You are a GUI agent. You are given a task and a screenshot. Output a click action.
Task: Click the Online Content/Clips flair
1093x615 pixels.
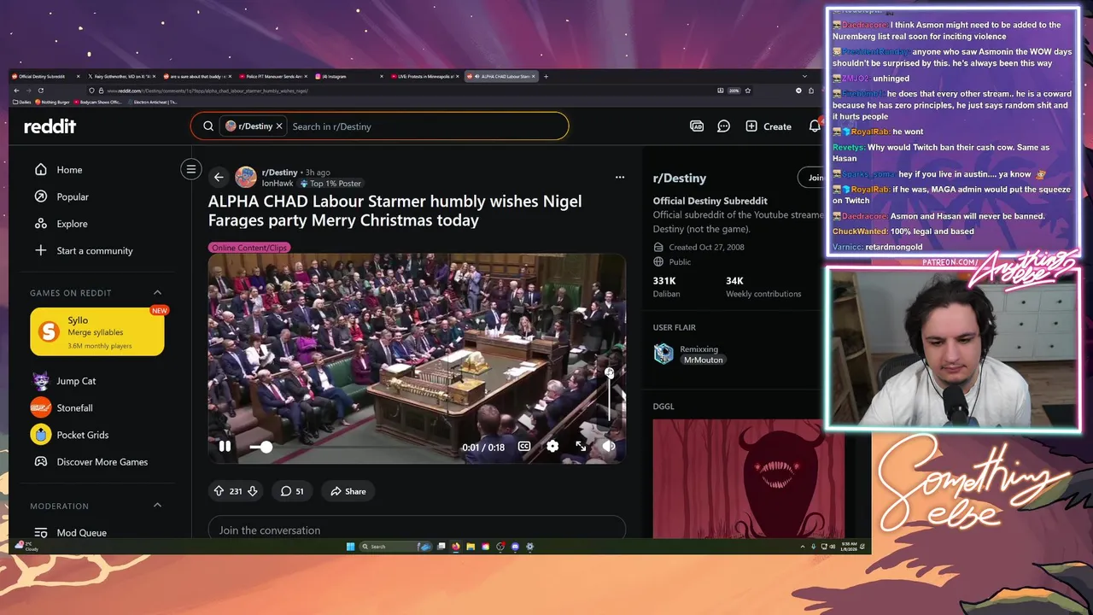pos(249,248)
